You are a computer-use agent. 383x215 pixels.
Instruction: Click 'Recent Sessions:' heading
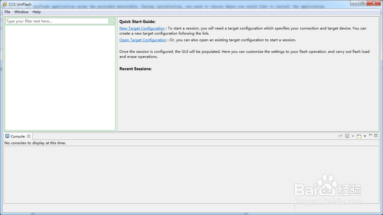[135, 69]
